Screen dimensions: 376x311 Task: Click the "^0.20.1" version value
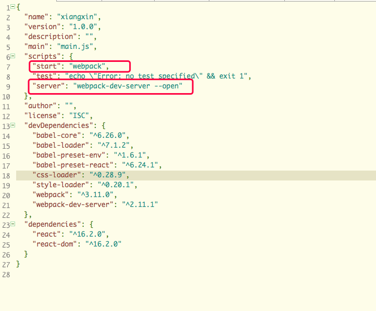115,185
